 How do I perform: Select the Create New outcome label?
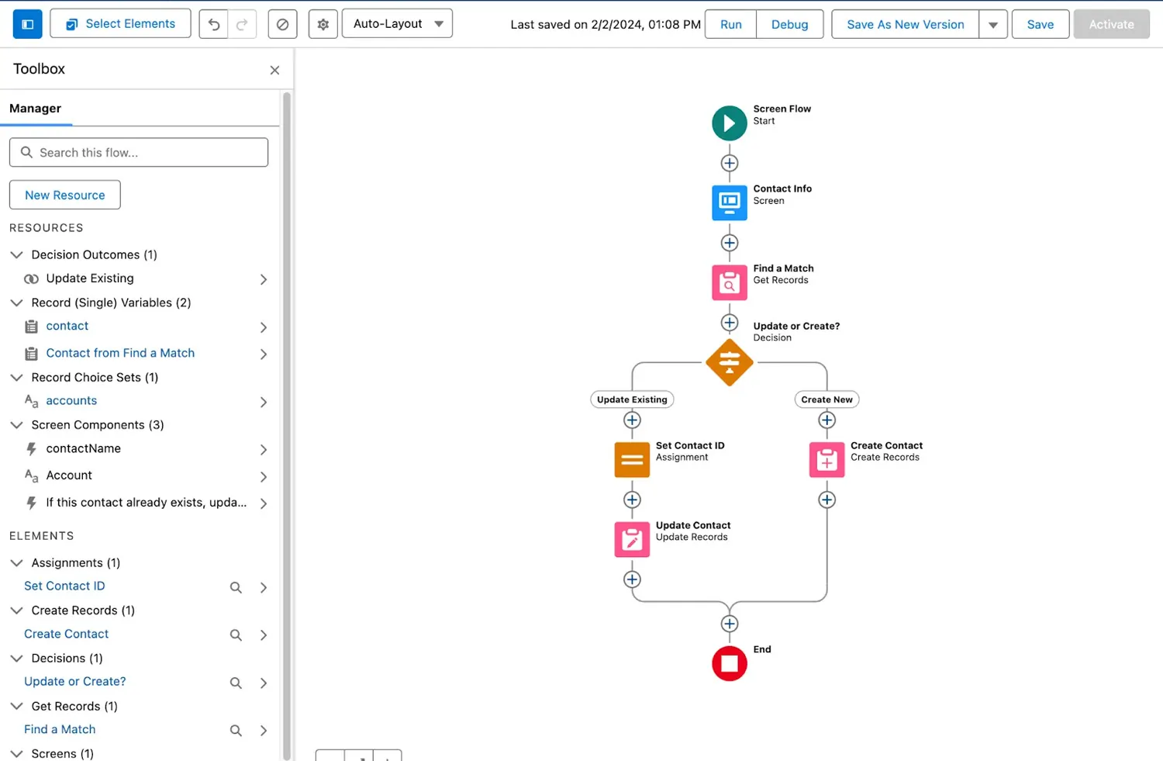(x=827, y=400)
